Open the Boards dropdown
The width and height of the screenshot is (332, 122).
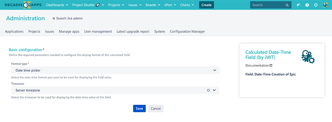[153, 5]
